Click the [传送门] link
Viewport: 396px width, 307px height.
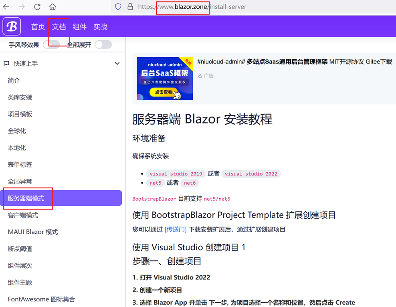coord(176,229)
